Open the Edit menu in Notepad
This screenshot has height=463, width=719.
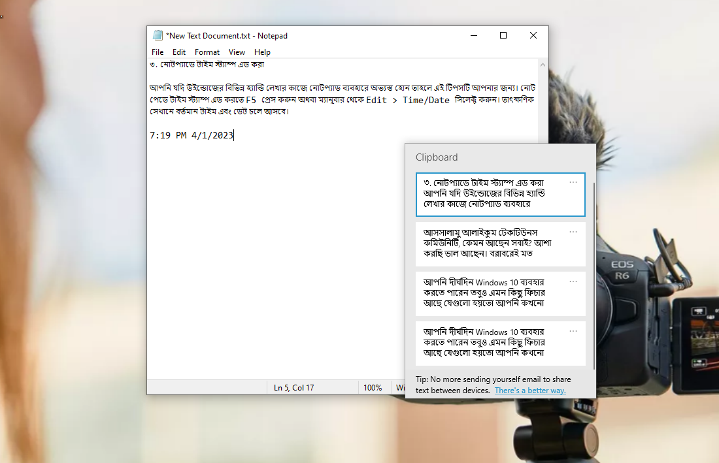179,52
